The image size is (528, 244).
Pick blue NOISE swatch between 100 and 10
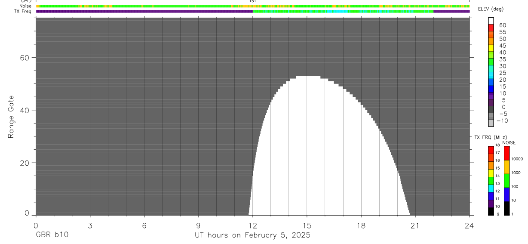507,194
